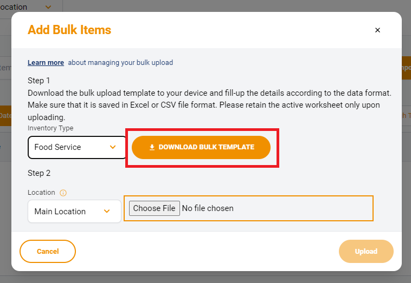Click the Upload button
The image size is (411, 283).
click(x=366, y=252)
